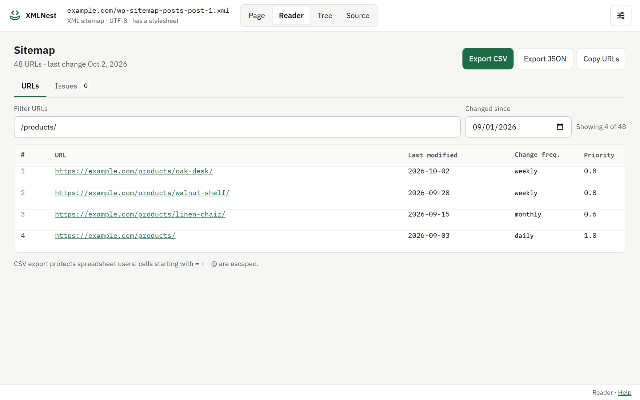Click the date 2026-09-15 cell
The image size is (640, 400).
pos(429,215)
